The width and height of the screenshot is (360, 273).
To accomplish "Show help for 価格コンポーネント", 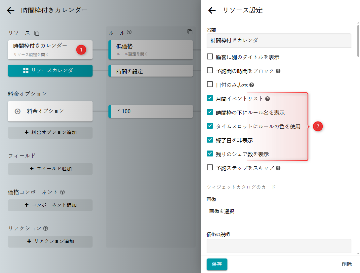I will click(62, 192).
